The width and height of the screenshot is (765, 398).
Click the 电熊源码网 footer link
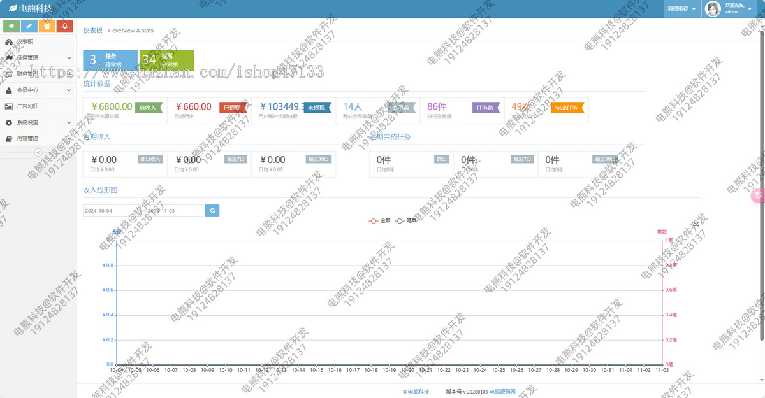point(502,391)
